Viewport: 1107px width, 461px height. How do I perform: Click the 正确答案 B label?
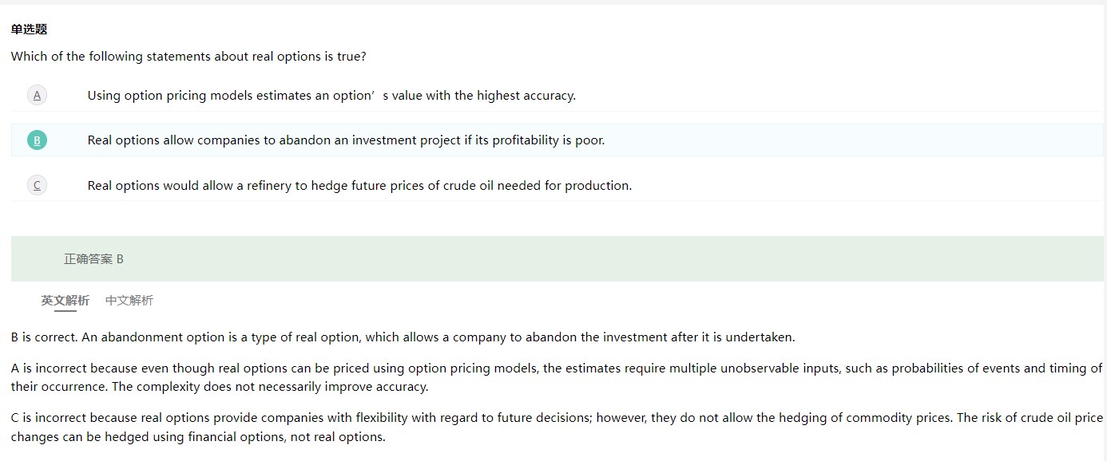[93, 259]
